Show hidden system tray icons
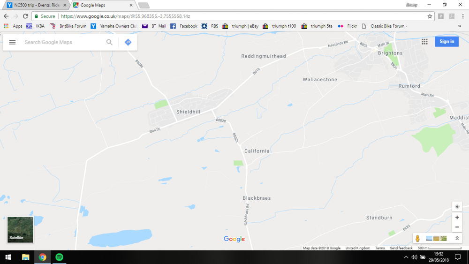This screenshot has height=264, width=469. (x=406, y=257)
